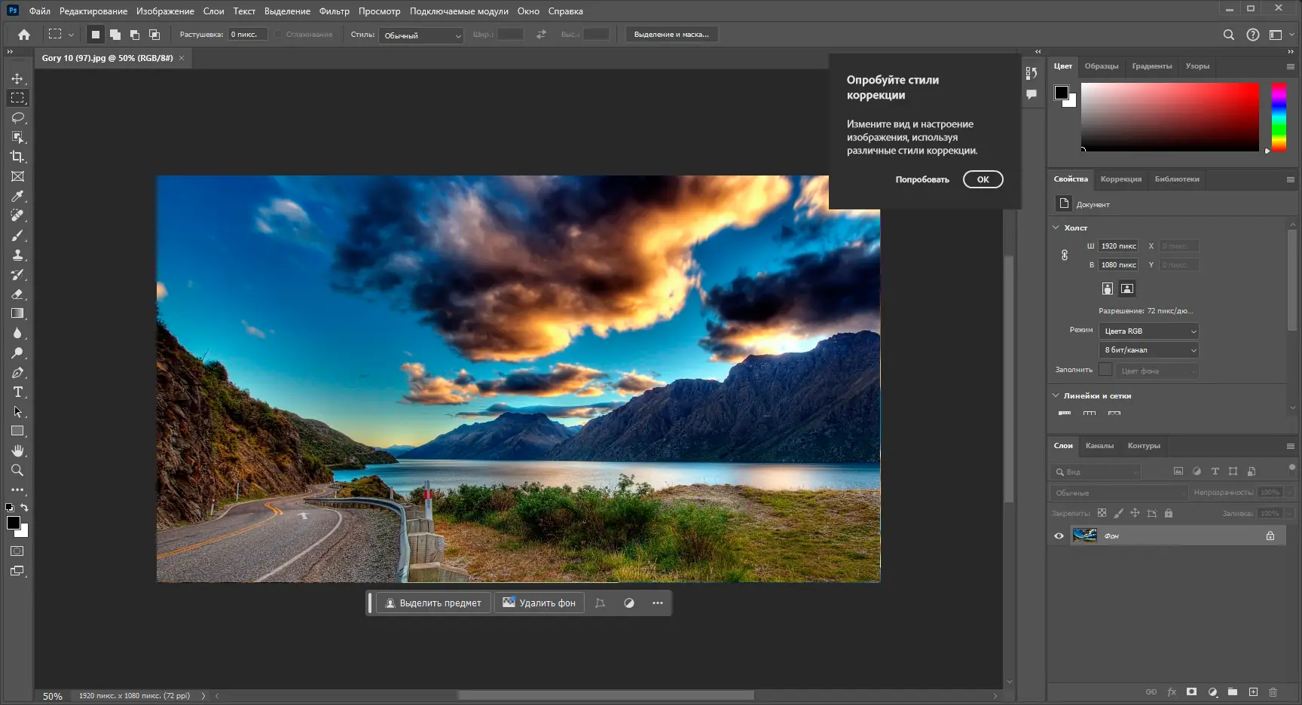
Task: Open the Layers panel flyout menu
Action: (x=1290, y=446)
